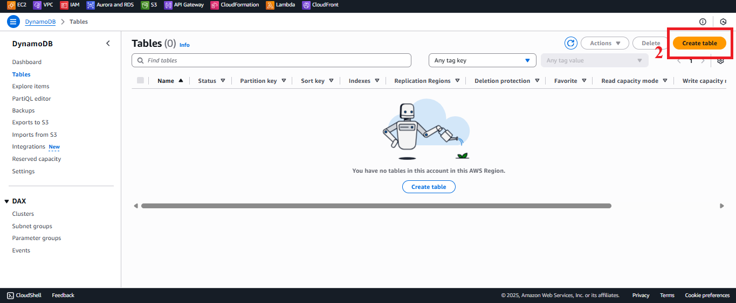
Task: Open Cookie preferences in footer
Action: [707, 295]
